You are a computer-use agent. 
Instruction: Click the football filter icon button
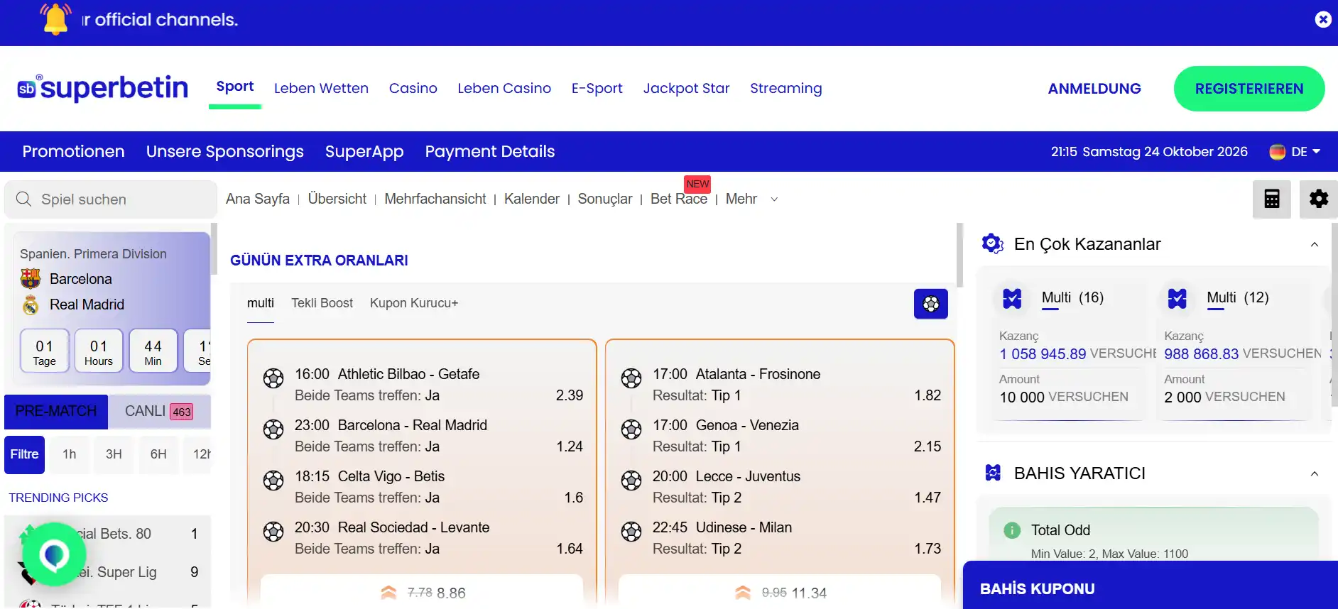coord(930,304)
